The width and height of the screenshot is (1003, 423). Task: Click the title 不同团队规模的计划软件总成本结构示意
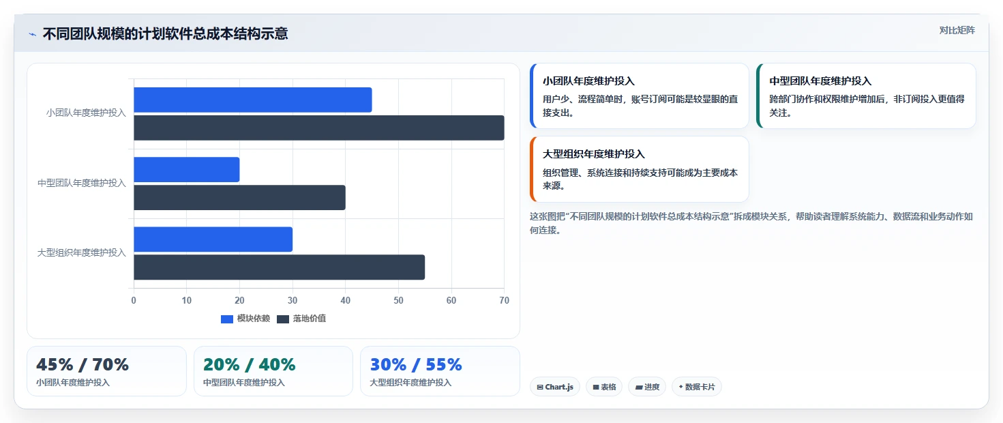pyautogui.click(x=165, y=34)
